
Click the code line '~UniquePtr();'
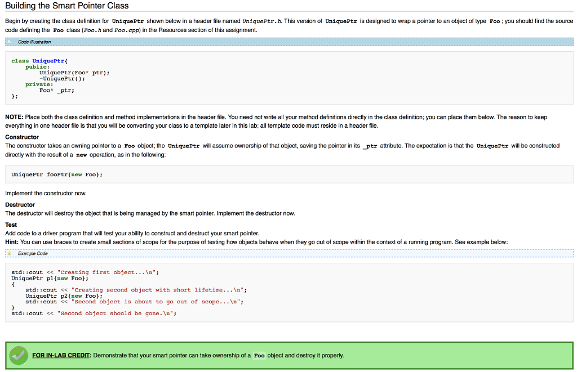point(62,79)
